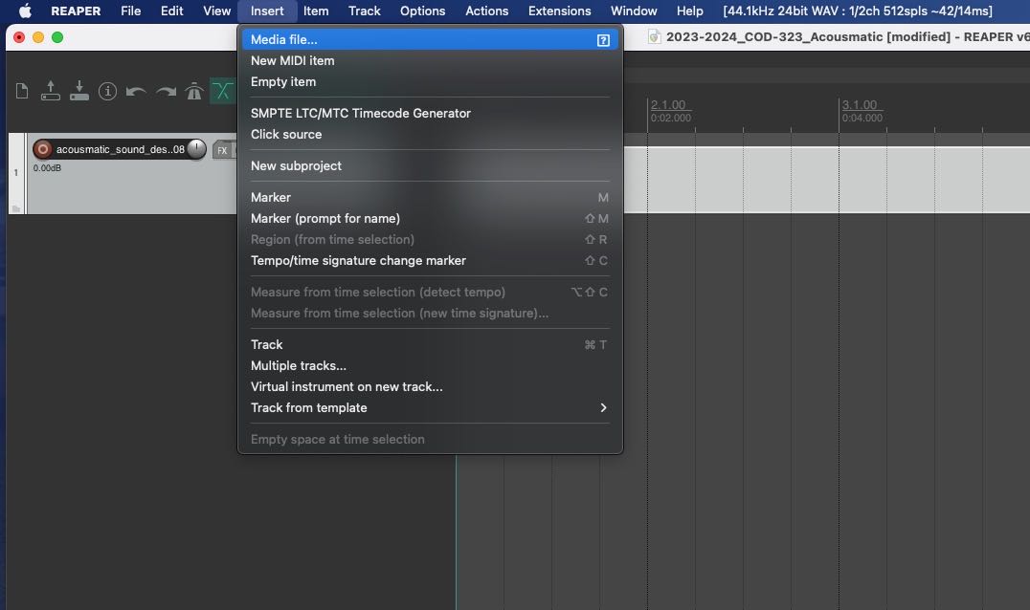This screenshot has height=610, width=1030.
Task: Click the Apple menu icon
Action: [x=26, y=11]
